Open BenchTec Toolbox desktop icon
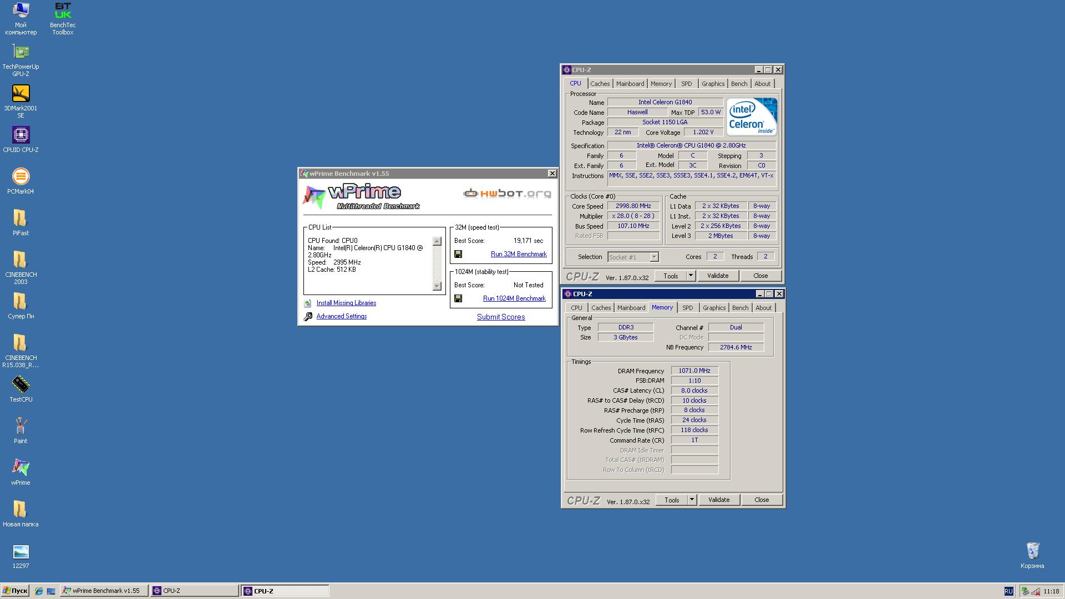This screenshot has height=599, width=1065. (x=63, y=19)
